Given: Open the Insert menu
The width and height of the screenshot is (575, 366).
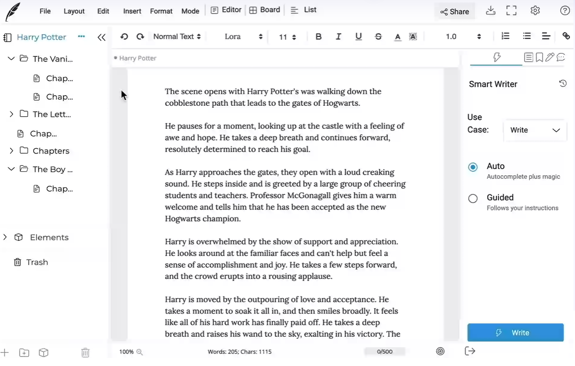Looking at the screenshot, I should pyautogui.click(x=132, y=11).
